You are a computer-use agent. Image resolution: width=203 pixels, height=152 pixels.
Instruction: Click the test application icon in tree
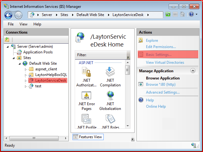31,86
